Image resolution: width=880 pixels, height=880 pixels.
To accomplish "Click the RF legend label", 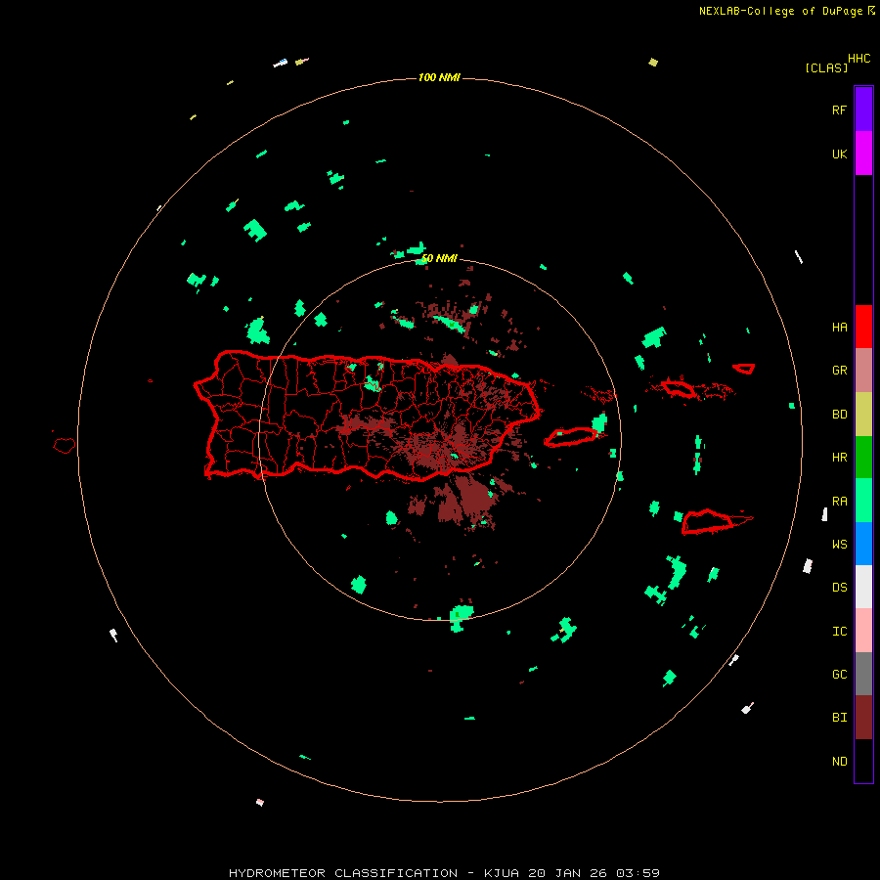I will click(839, 110).
